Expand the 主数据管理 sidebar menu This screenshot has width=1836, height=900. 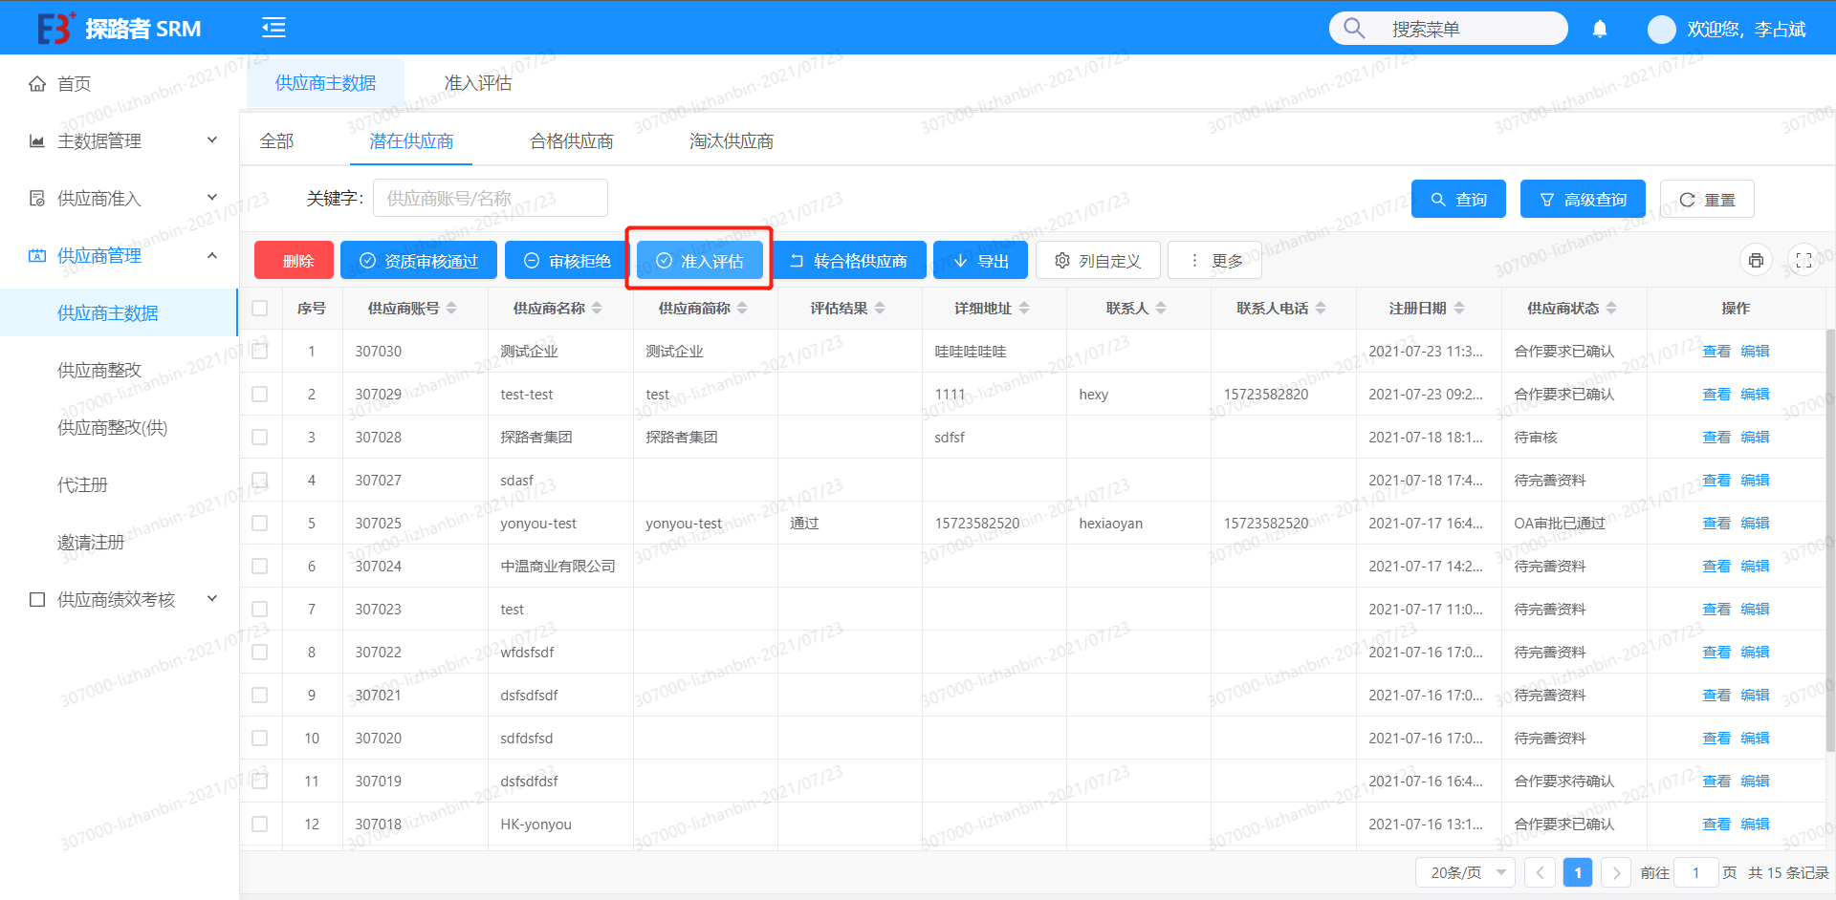122,141
